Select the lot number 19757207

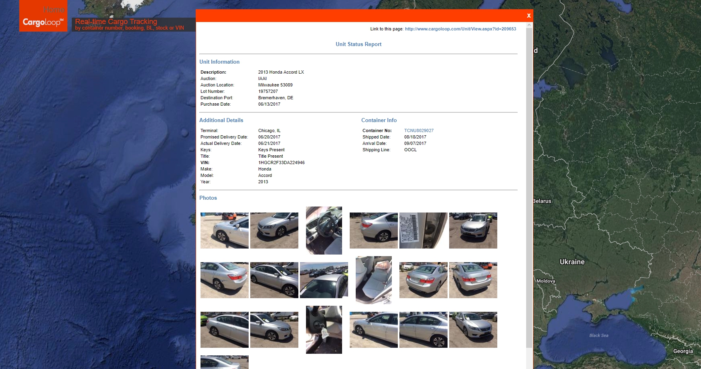[x=268, y=91]
